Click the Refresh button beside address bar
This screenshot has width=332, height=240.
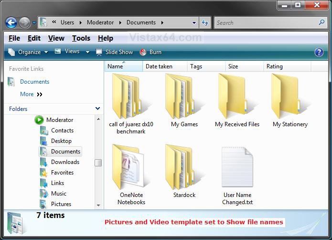pyautogui.click(x=205, y=22)
